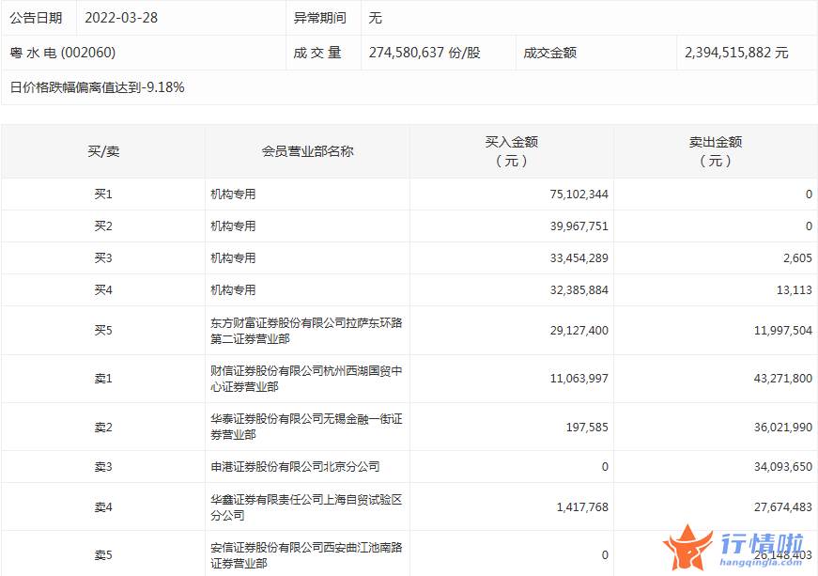Select turnover amount 2,394,515,882 元
The height and width of the screenshot is (576, 818).
click(x=736, y=53)
